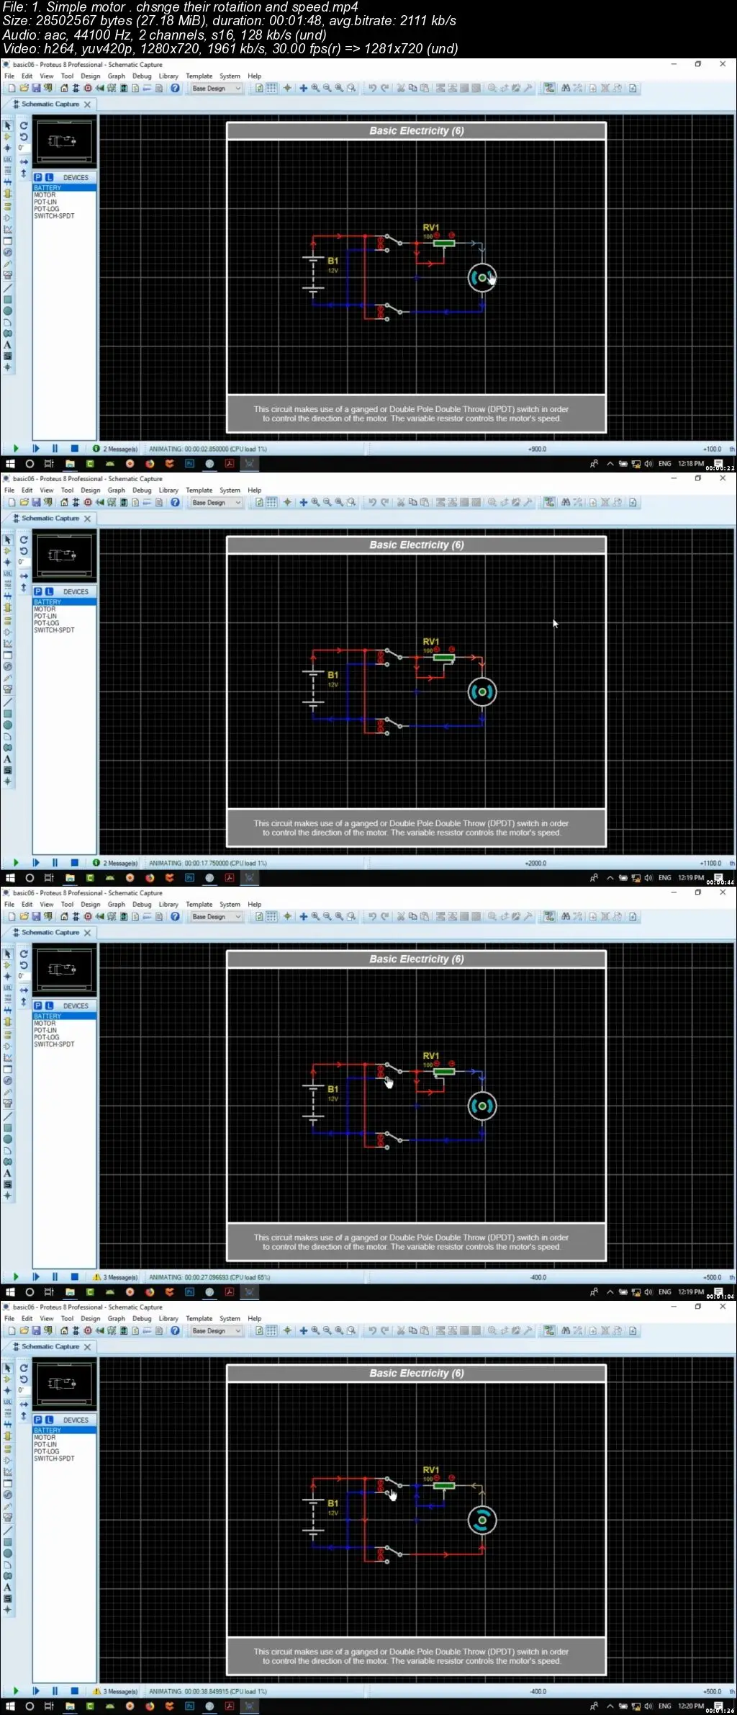Click the Home page icon in first frame

tap(64, 89)
